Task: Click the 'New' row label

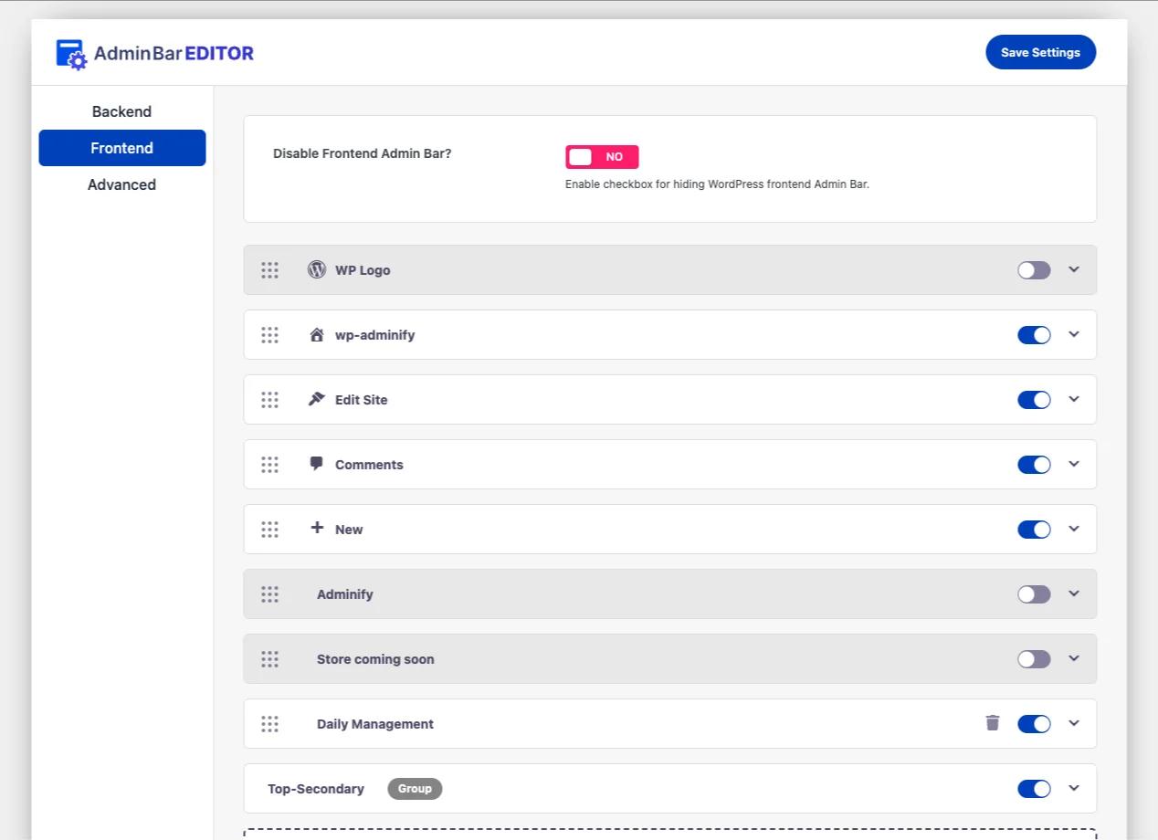Action: tap(349, 530)
